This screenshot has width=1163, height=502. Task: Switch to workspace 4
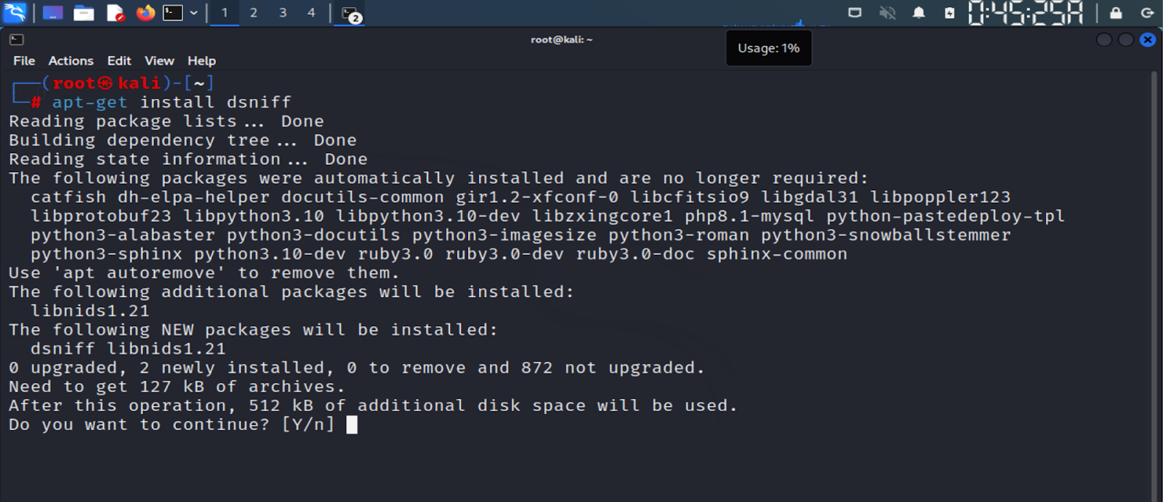point(311,12)
